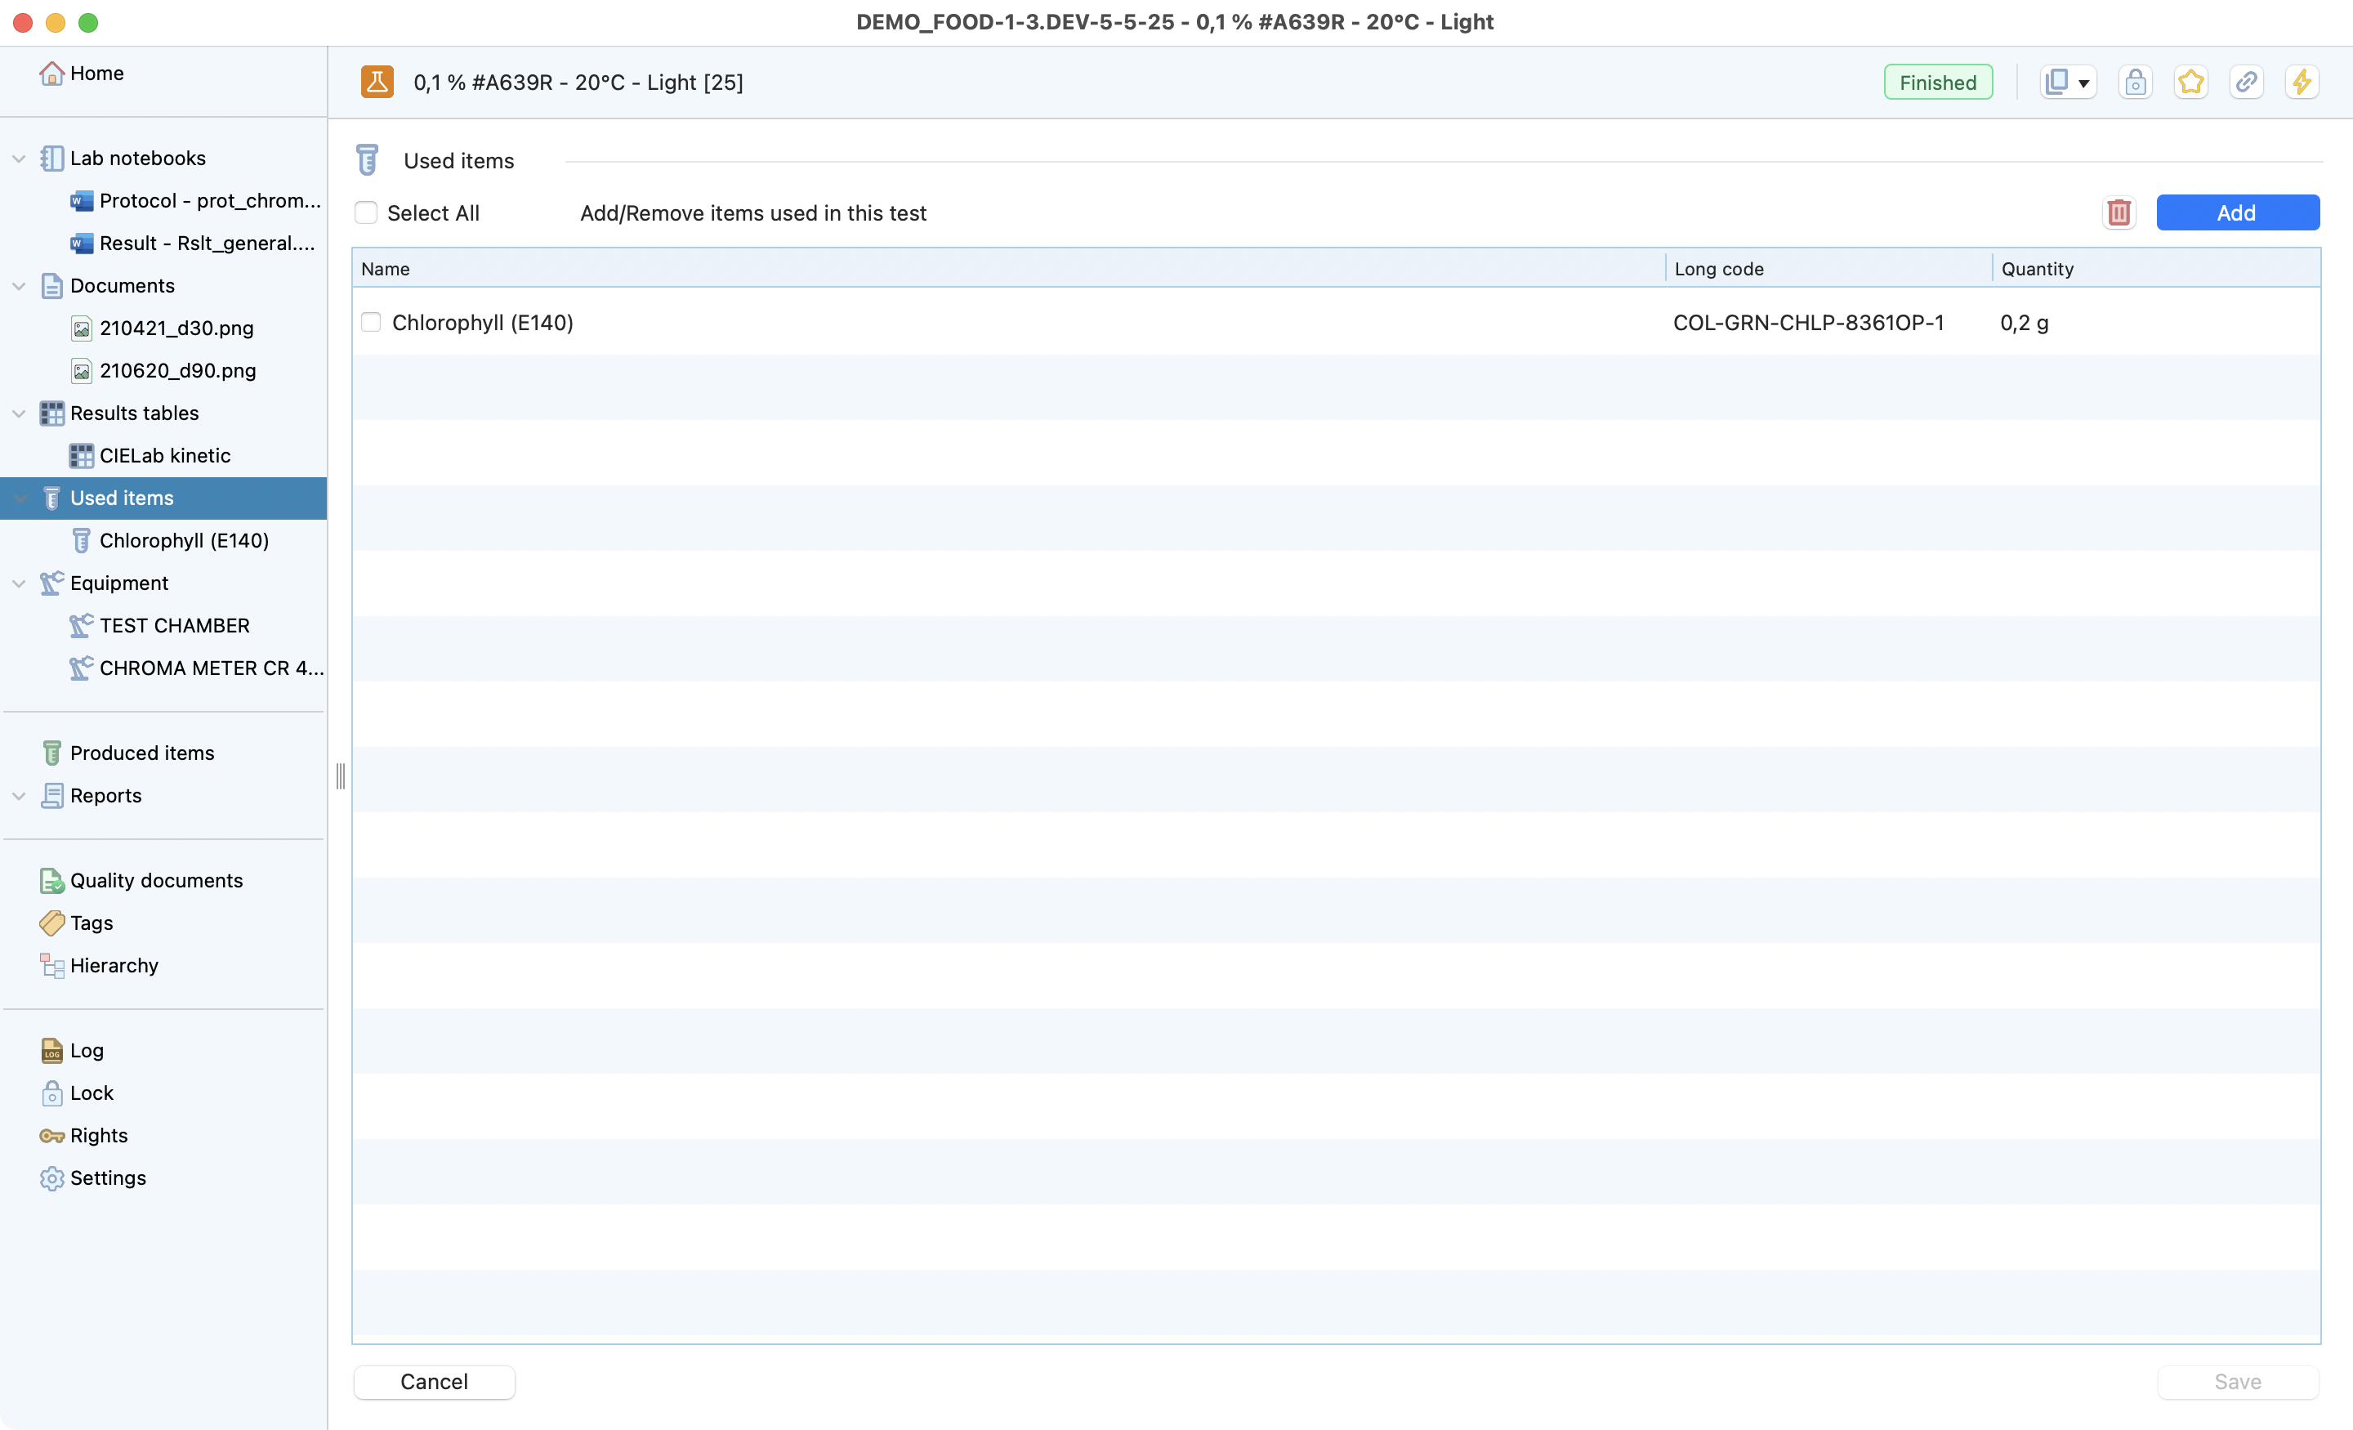Screen dimensions: 2353x1430
Task: Collapse the Lab notebooks tree section
Action: tap(19, 159)
